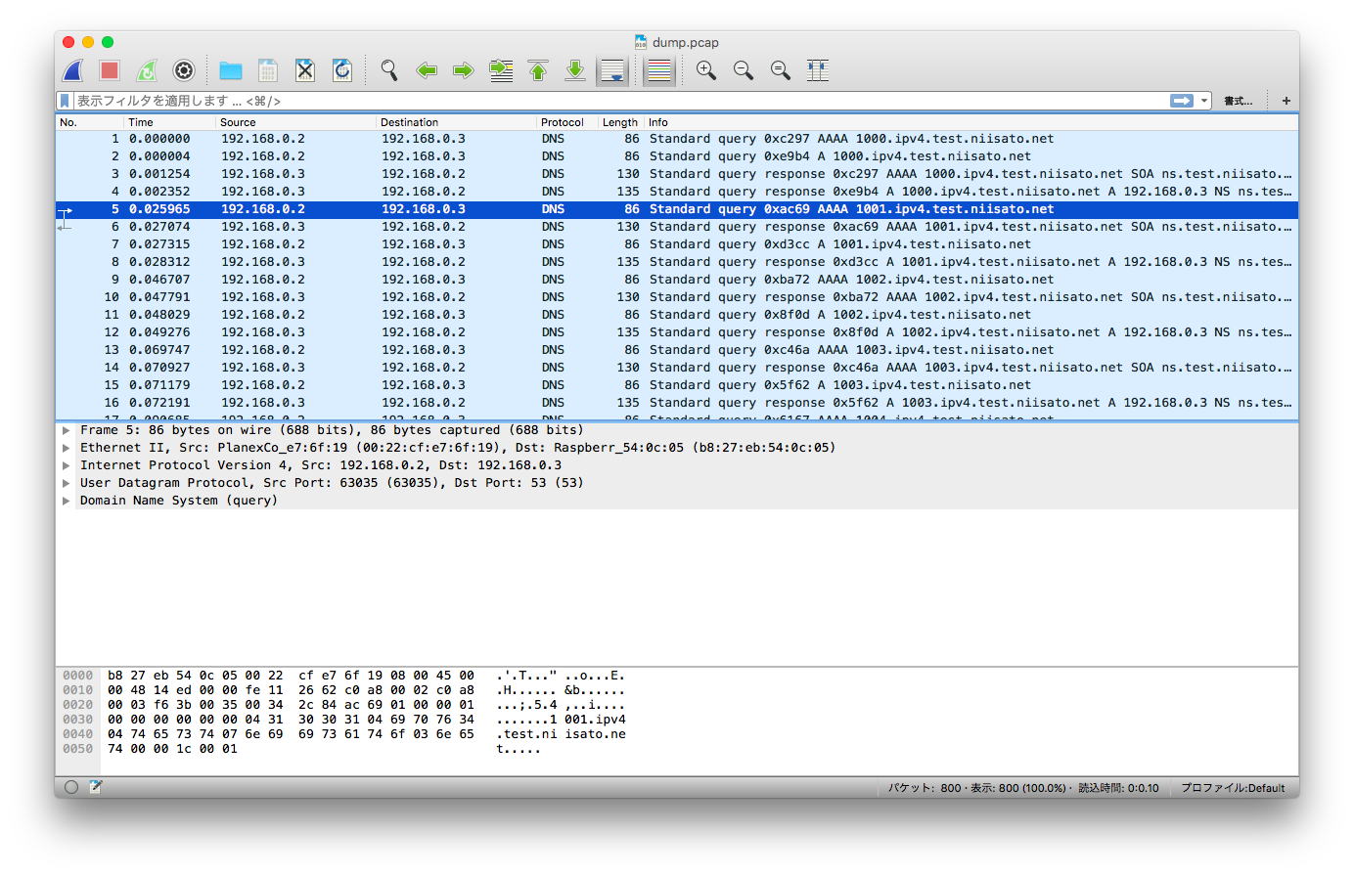Jump to the first packet
1354x876 pixels.
tap(538, 70)
